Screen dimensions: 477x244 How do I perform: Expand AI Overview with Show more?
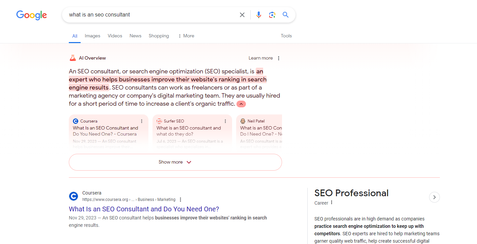click(175, 162)
